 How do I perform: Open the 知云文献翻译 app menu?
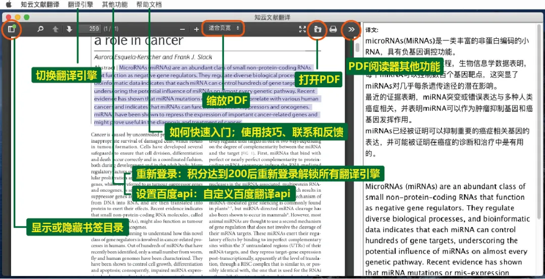tap(40, 5)
